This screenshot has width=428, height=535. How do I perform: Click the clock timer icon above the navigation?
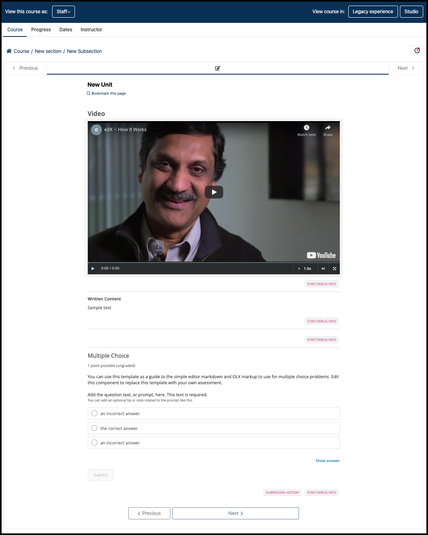pyautogui.click(x=417, y=51)
